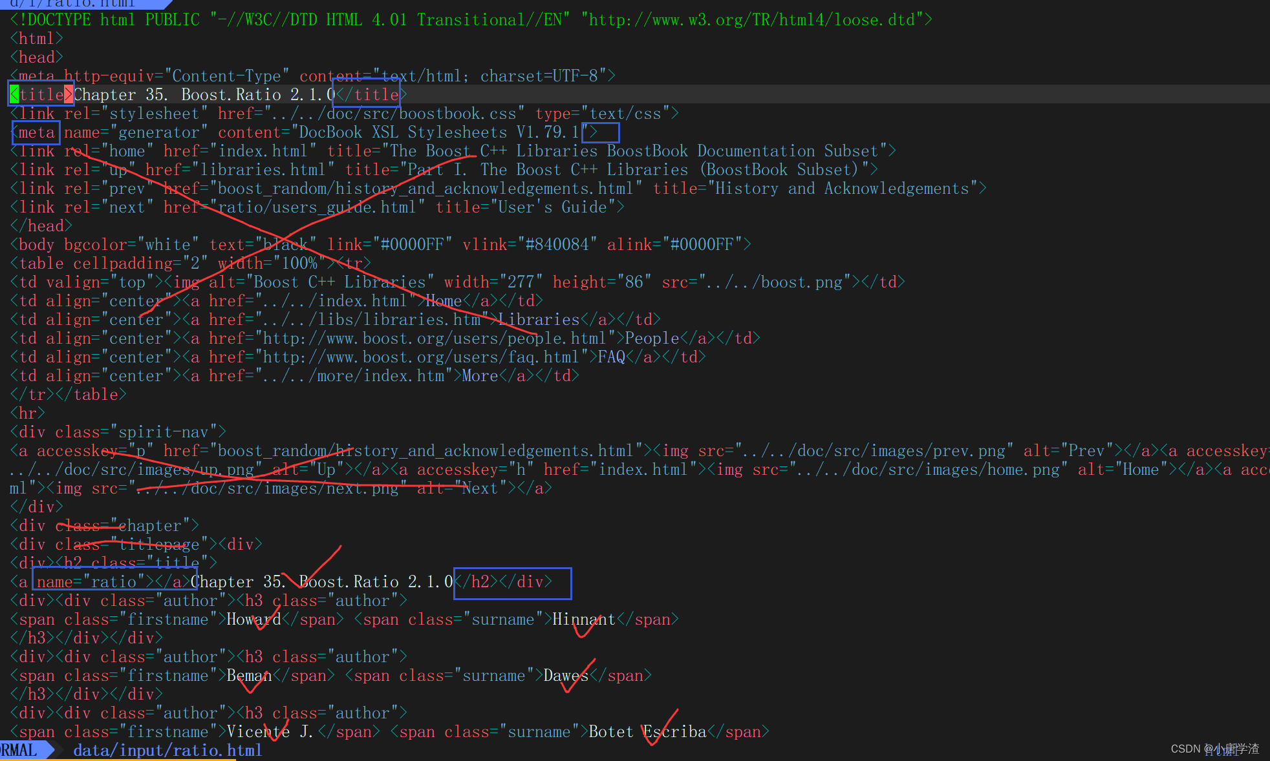Click the NORMAL mode indicator in status line
This screenshot has width=1270, height=761.
click(19, 750)
